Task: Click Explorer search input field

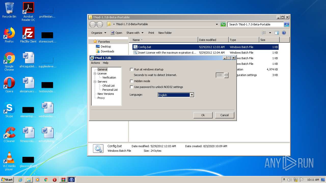Action: [x=255, y=24]
